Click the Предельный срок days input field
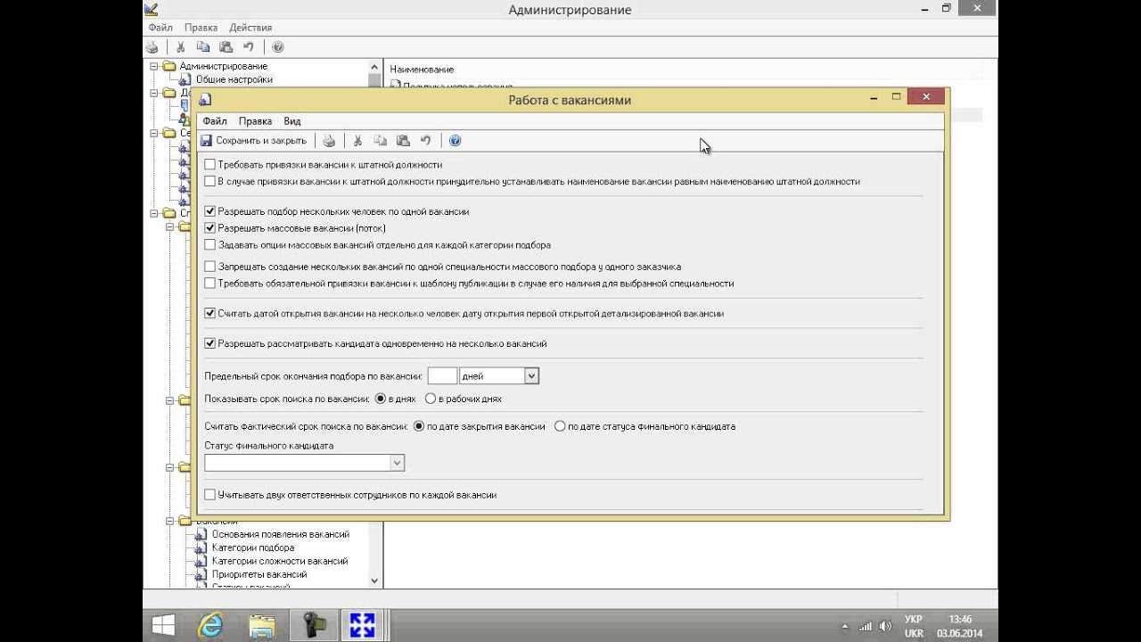The width and height of the screenshot is (1141, 642). (442, 376)
